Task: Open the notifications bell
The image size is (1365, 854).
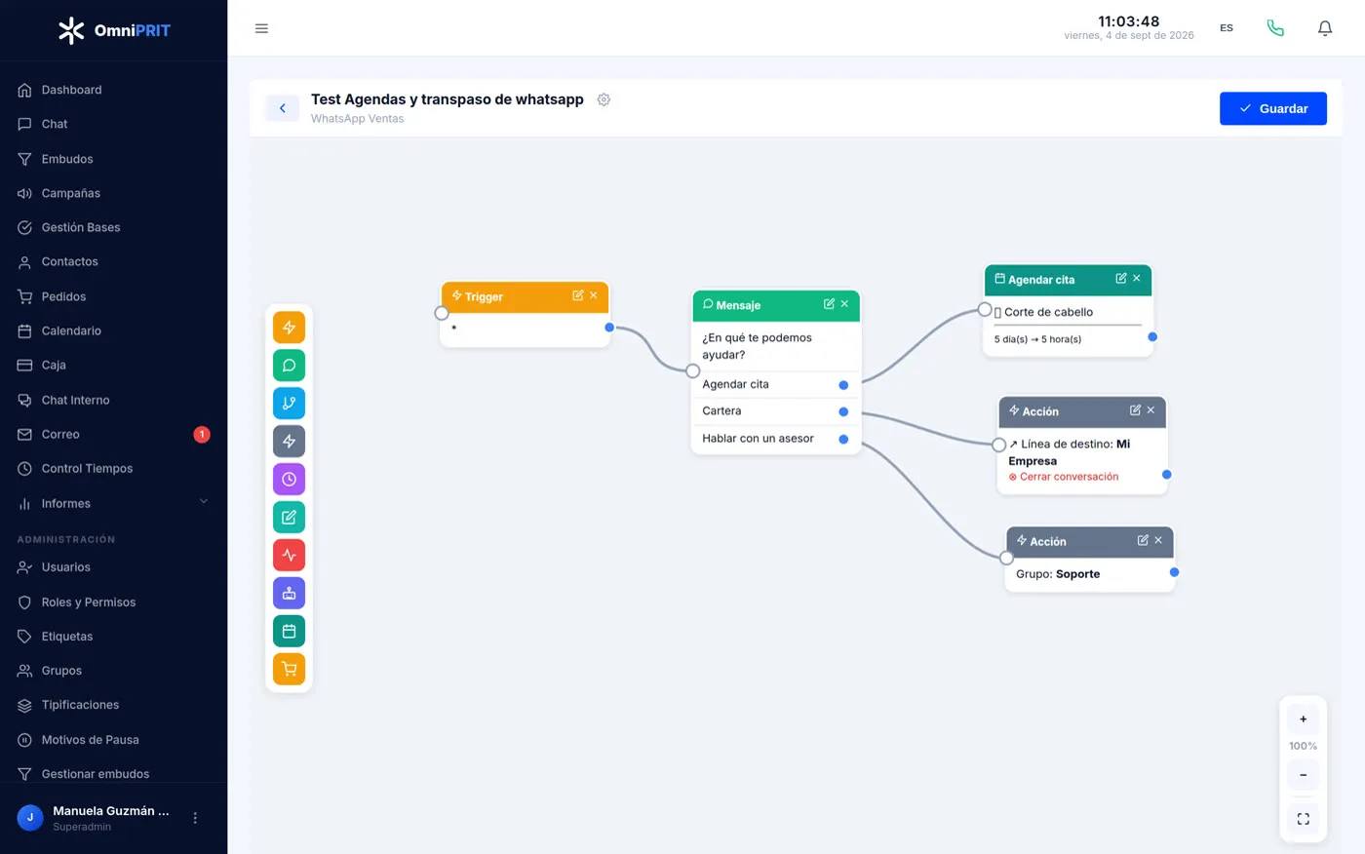Action: (1325, 28)
